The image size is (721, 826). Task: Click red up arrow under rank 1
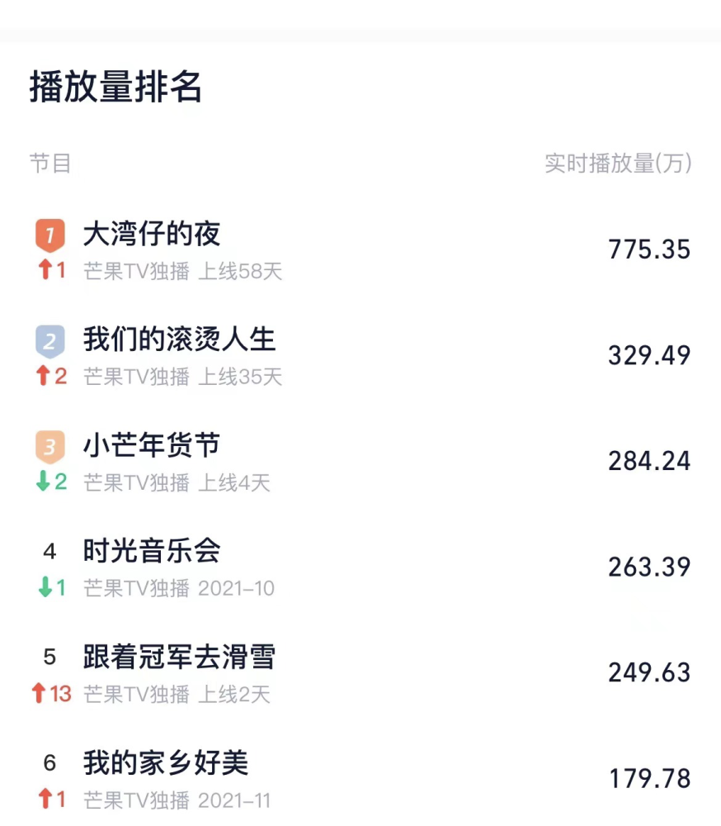(45, 269)
